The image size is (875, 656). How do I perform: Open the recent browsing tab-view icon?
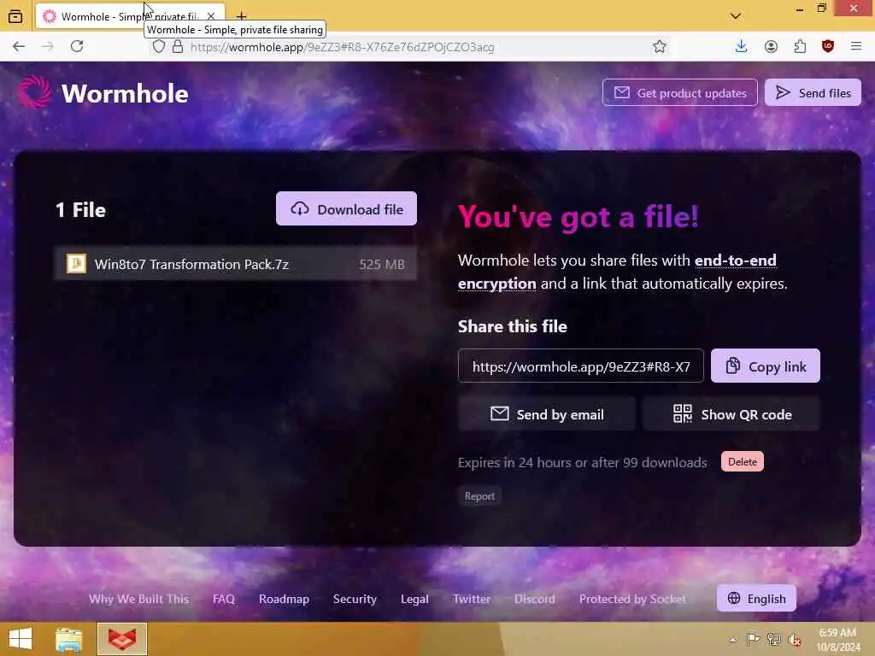pos(15,16)
